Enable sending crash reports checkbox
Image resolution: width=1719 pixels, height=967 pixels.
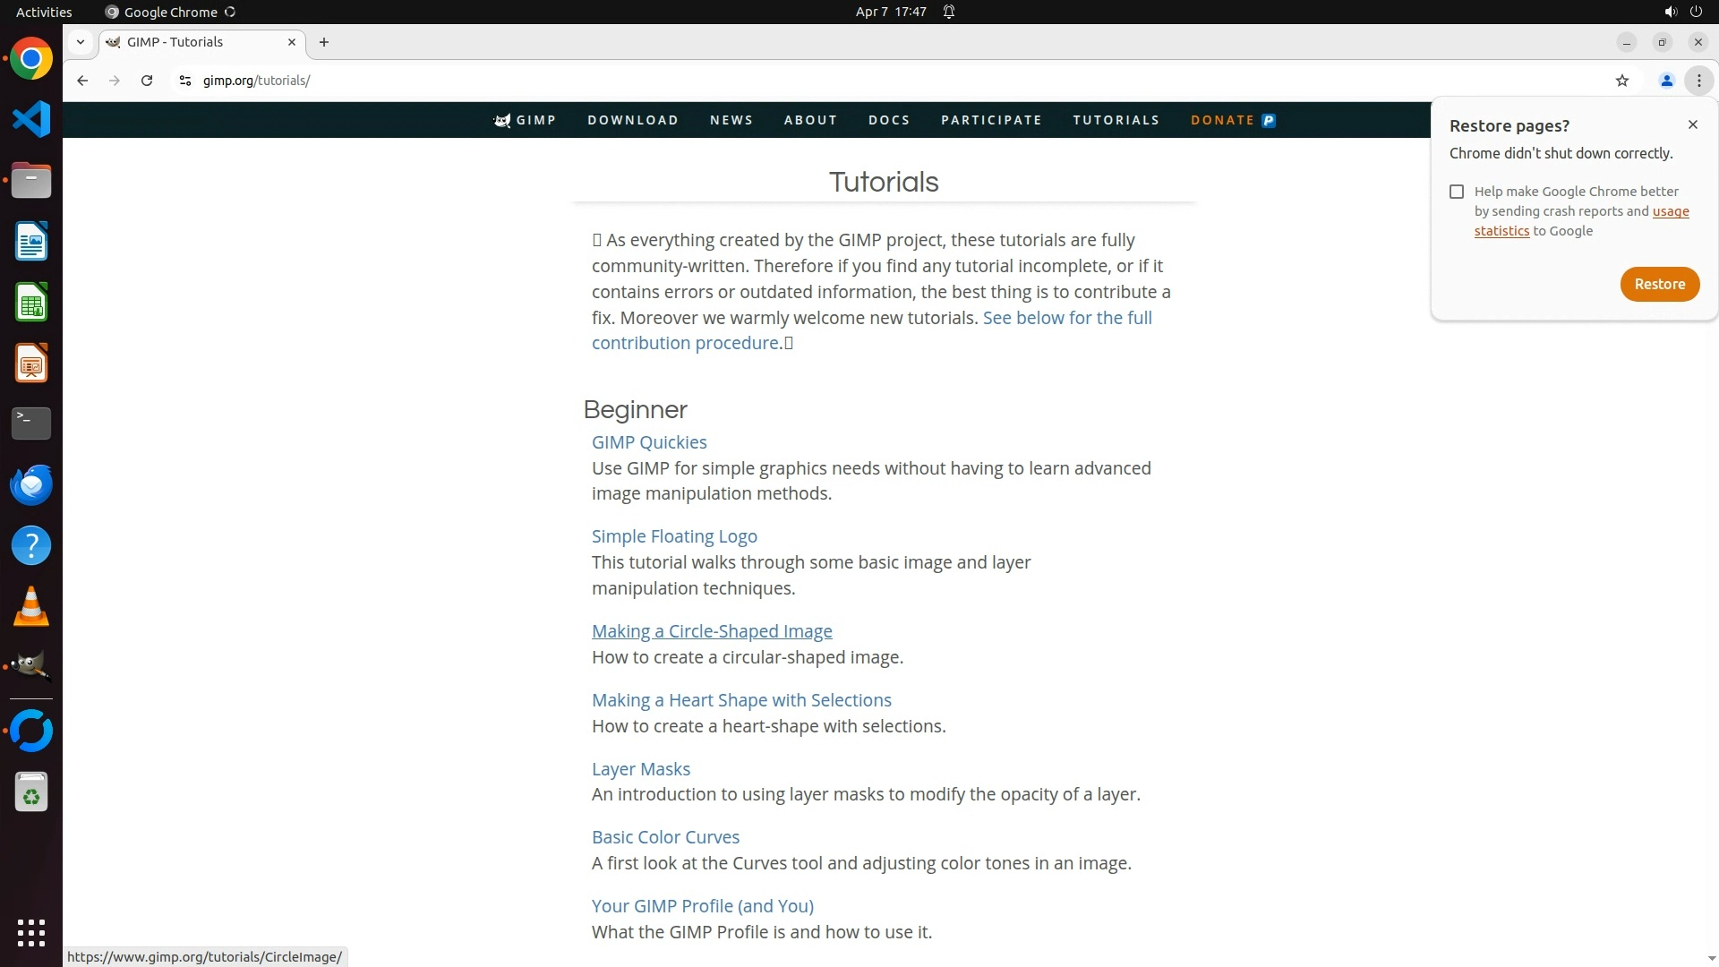pos(1457,192)
